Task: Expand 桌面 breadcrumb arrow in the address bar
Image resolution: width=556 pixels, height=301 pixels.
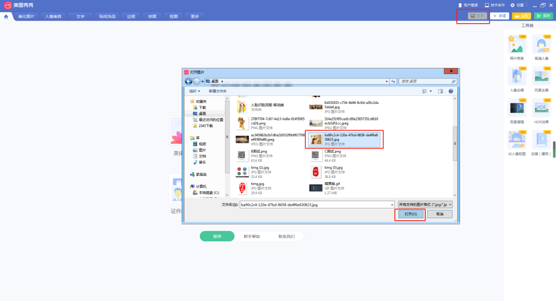Action: click(222, 81)
